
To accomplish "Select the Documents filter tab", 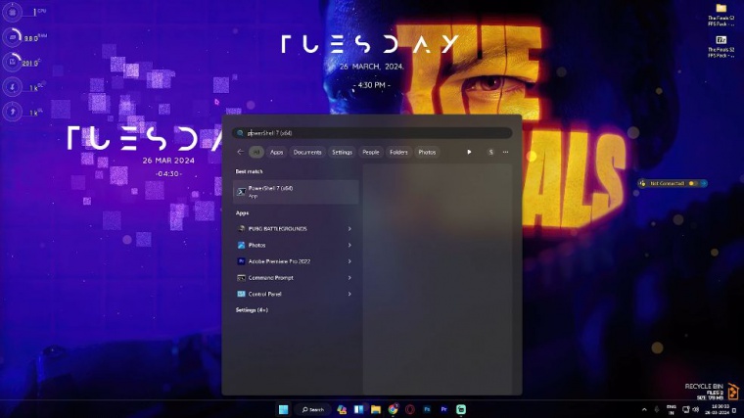I will pos(307,152).
